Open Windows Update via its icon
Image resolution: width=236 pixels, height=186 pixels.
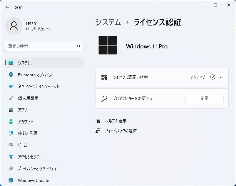(x=11, y=180)
